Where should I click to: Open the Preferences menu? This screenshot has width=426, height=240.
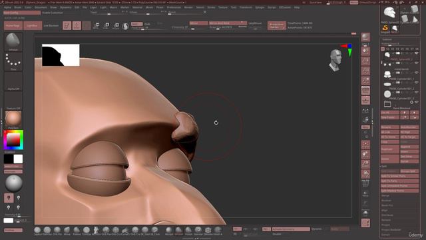[174, 7]
